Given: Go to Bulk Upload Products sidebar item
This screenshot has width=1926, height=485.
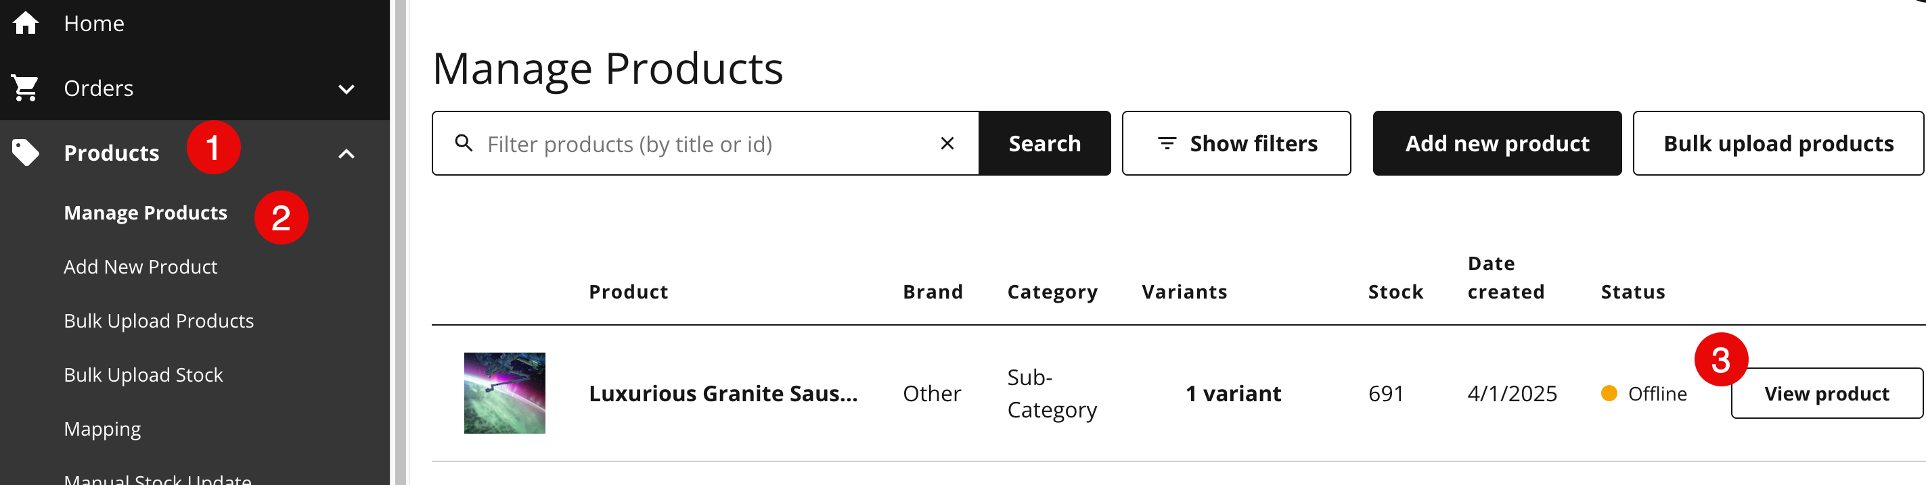Looking at the screenshot, I should pos(158,321).
